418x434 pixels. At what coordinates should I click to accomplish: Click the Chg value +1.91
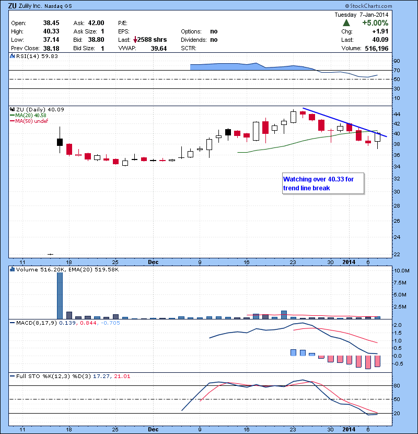(x=380, y=31)
